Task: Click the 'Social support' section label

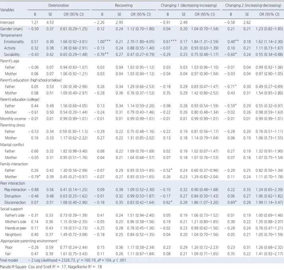Action: coord(12,209)
